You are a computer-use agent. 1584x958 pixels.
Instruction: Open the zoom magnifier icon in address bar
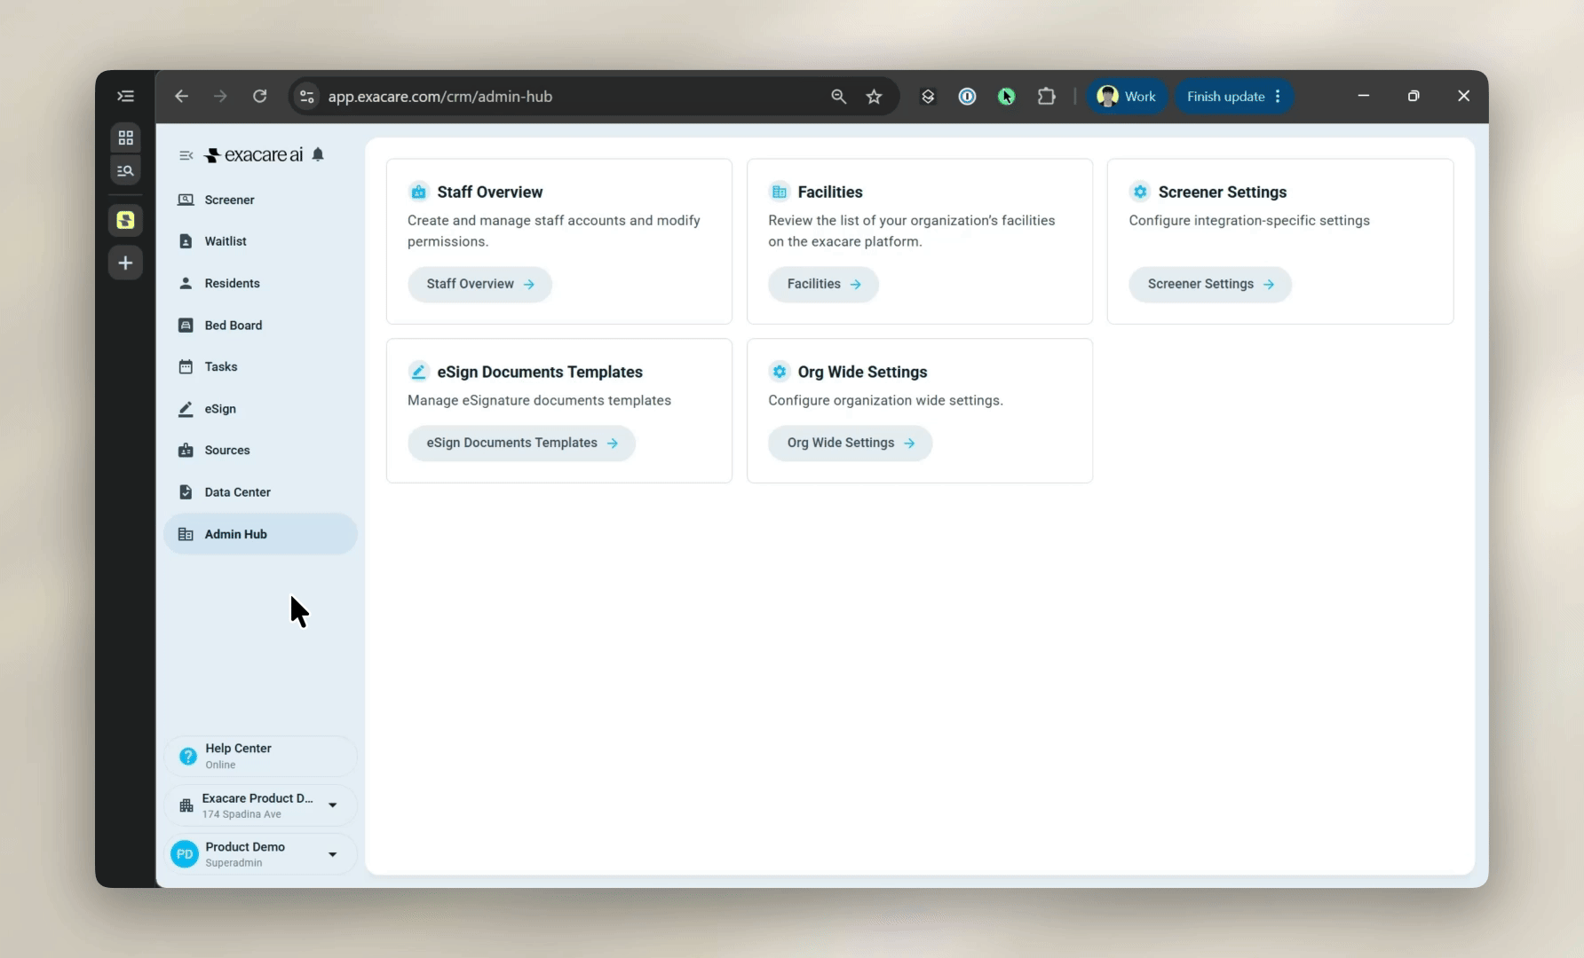pyautogui.click(x=838, y=96)
